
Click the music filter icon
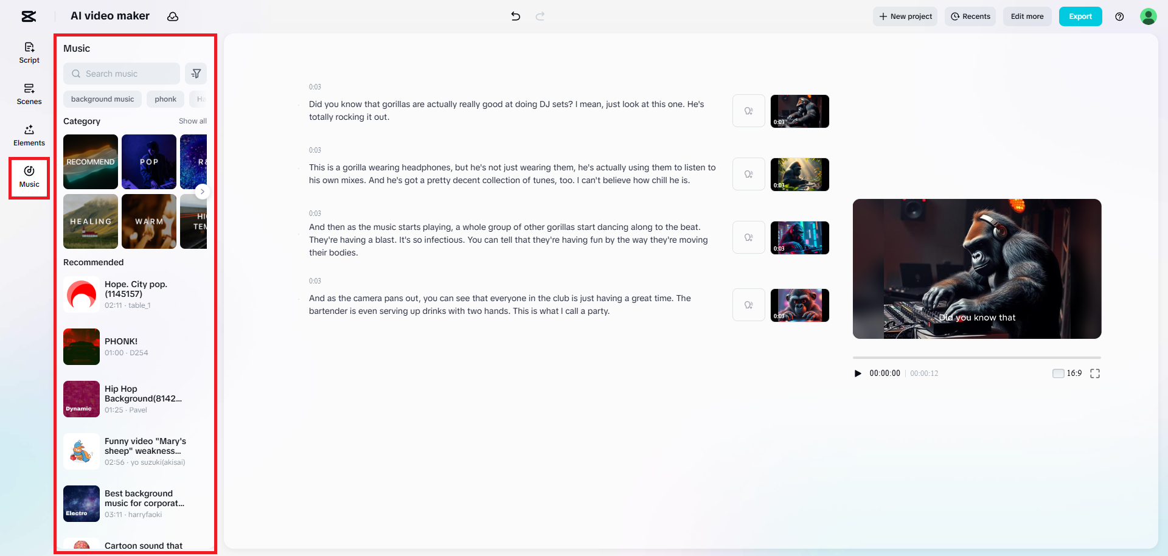point(196,74)
